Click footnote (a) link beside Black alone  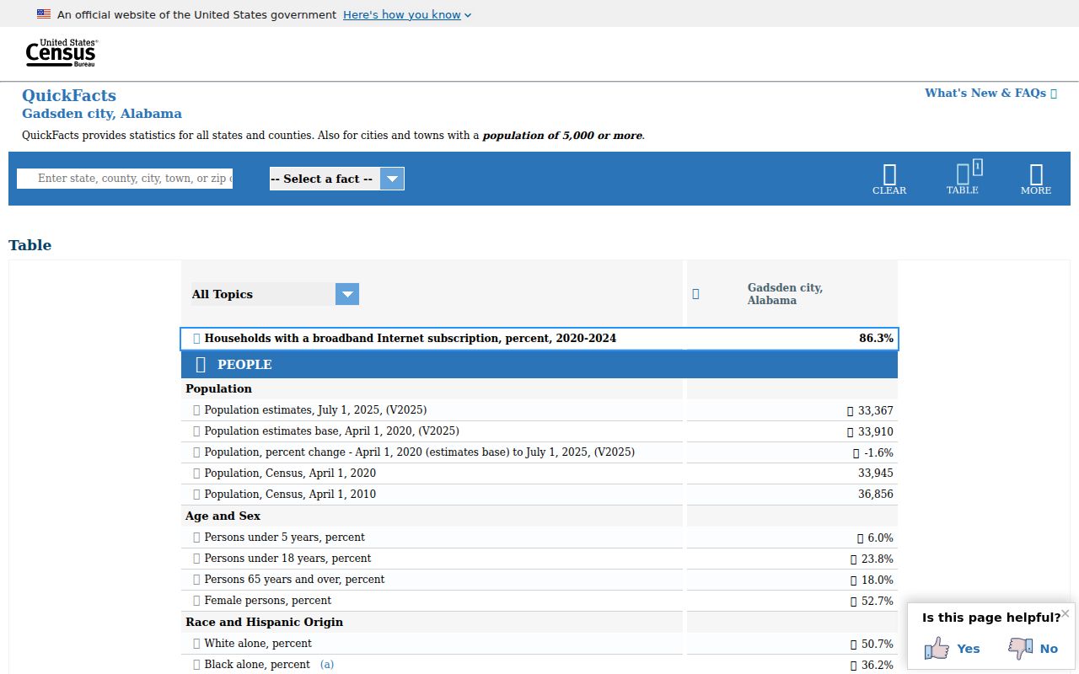pos(327,665)
